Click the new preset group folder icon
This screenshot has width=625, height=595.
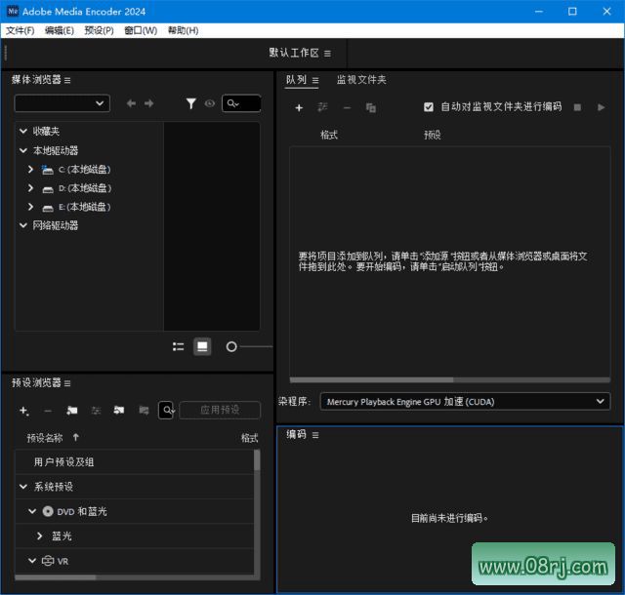pos(72,411)
